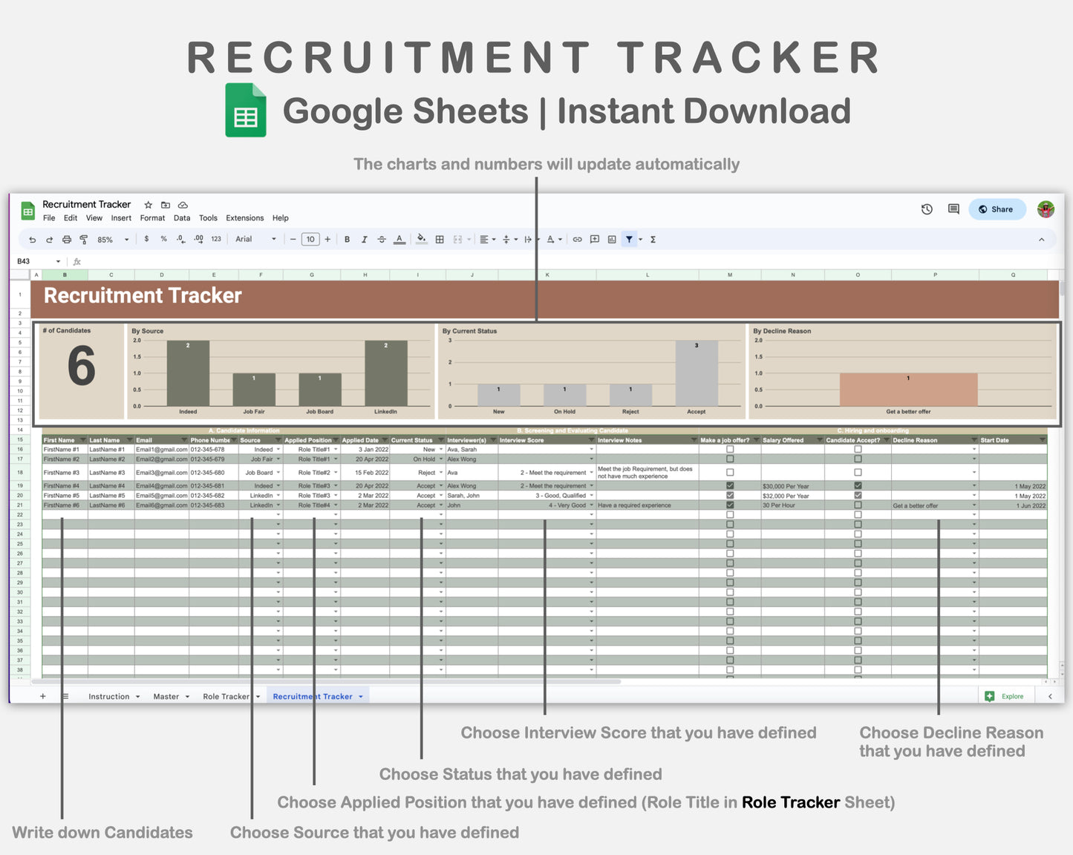Uncheck Candidate Accept for FirstName #4
This screenshot has width=1073, height=855.
point(858,485)
